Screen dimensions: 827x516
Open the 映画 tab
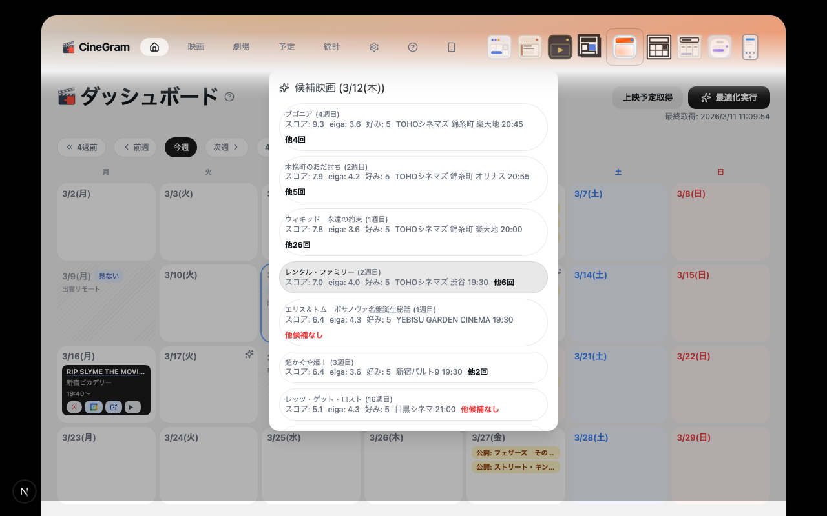(196, 47)
